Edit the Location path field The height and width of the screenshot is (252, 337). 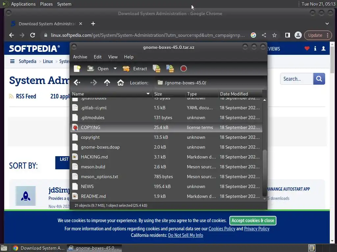tap(210, 83)
